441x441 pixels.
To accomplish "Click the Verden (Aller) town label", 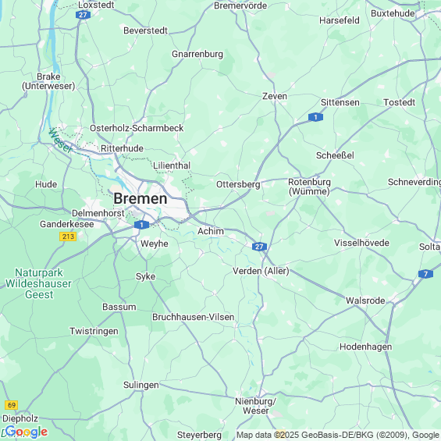I will 261,271.
